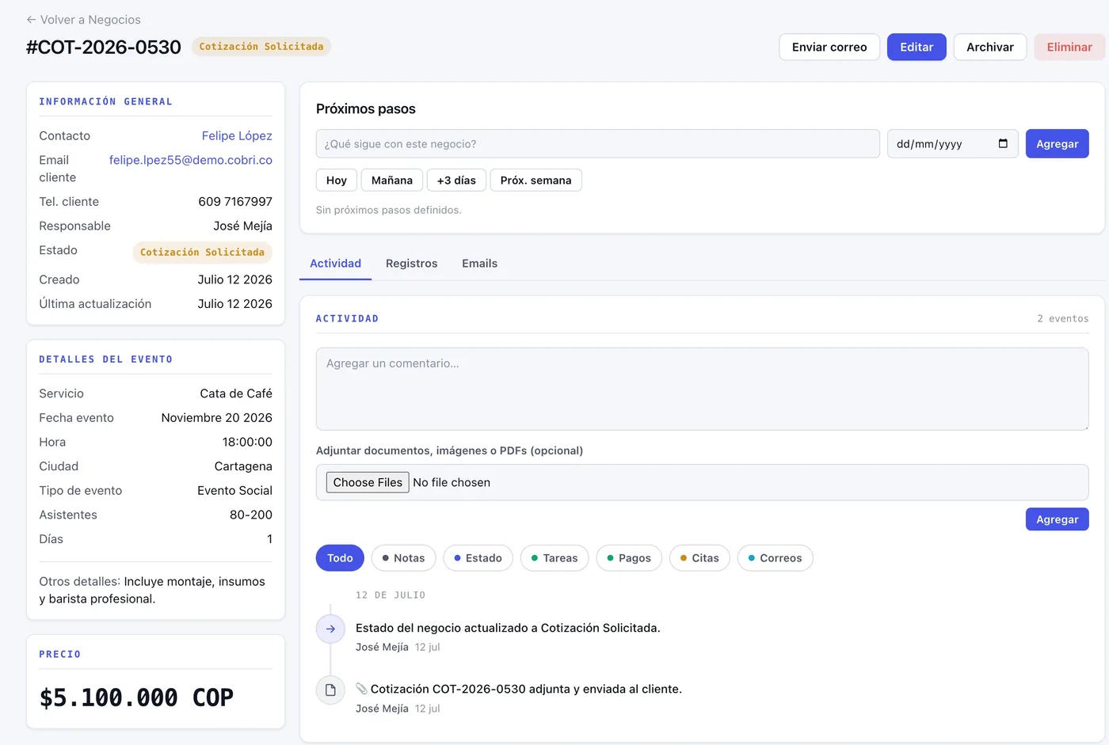The width and height of the screenshot is (1109, 745).
Task: Submit the comment with Agregar button
Action: pos(1057,519)
